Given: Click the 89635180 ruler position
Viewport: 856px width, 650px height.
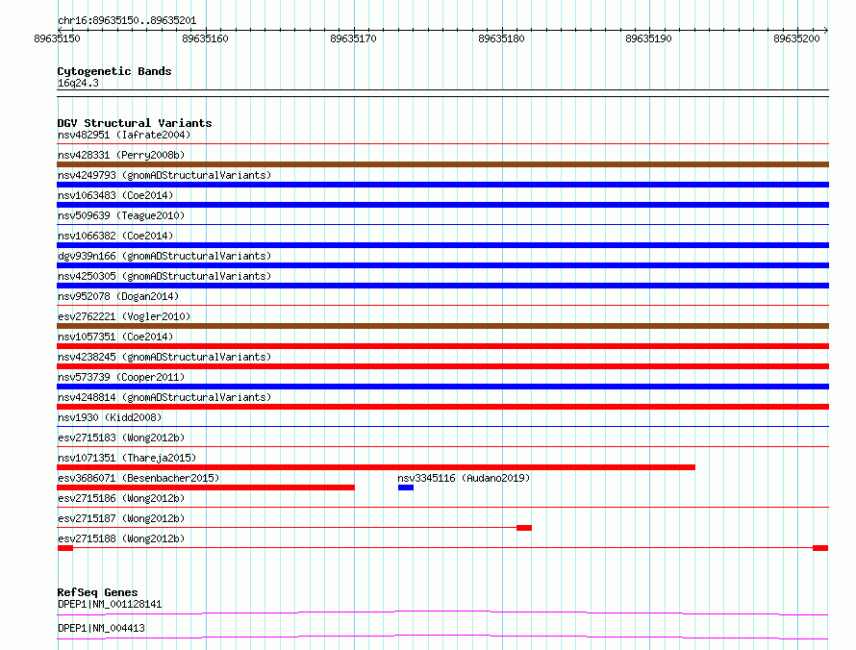Looking at the screenshot, I should point(501,38).
